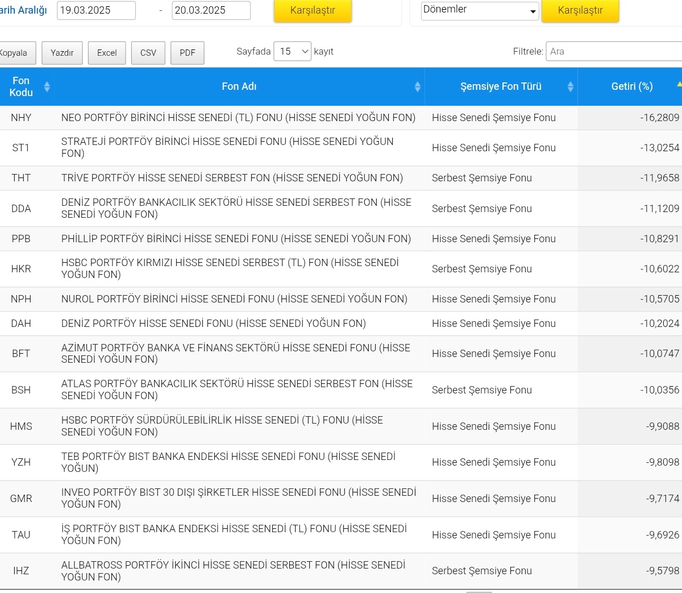Click return value -9,5798
The width and height of the screenshot is (682, 593).
click(662, 571)
